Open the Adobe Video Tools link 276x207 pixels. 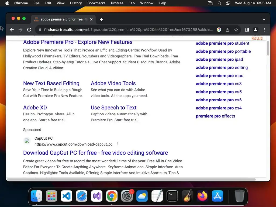pos(113,83)
